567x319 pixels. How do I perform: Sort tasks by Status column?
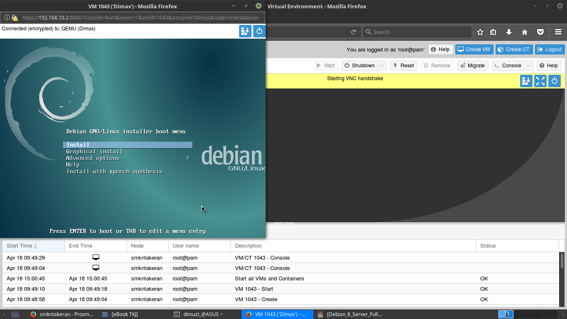518,246
